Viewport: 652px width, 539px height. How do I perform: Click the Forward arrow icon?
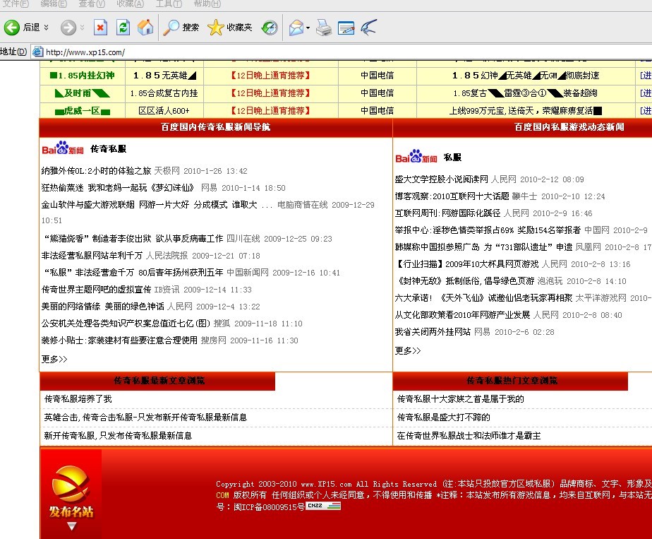pos(68,28)
